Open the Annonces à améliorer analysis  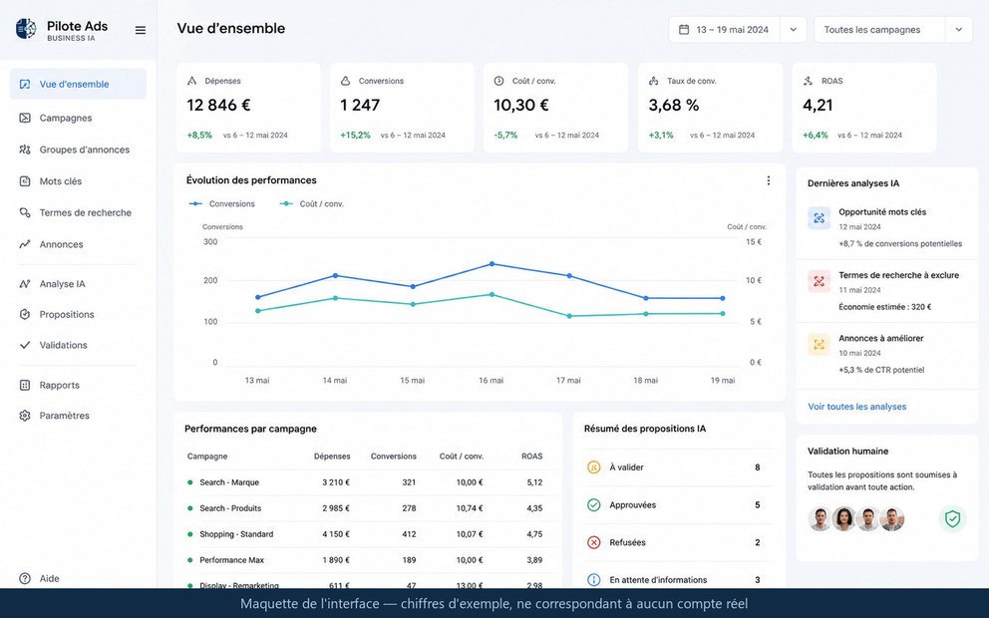pos(887,354)
